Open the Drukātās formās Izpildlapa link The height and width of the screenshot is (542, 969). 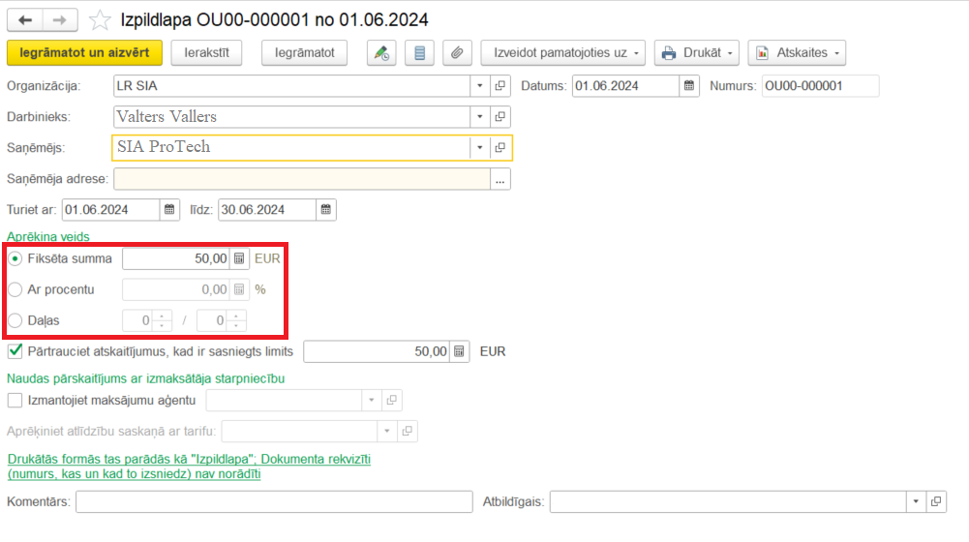(x=189, y=467)
